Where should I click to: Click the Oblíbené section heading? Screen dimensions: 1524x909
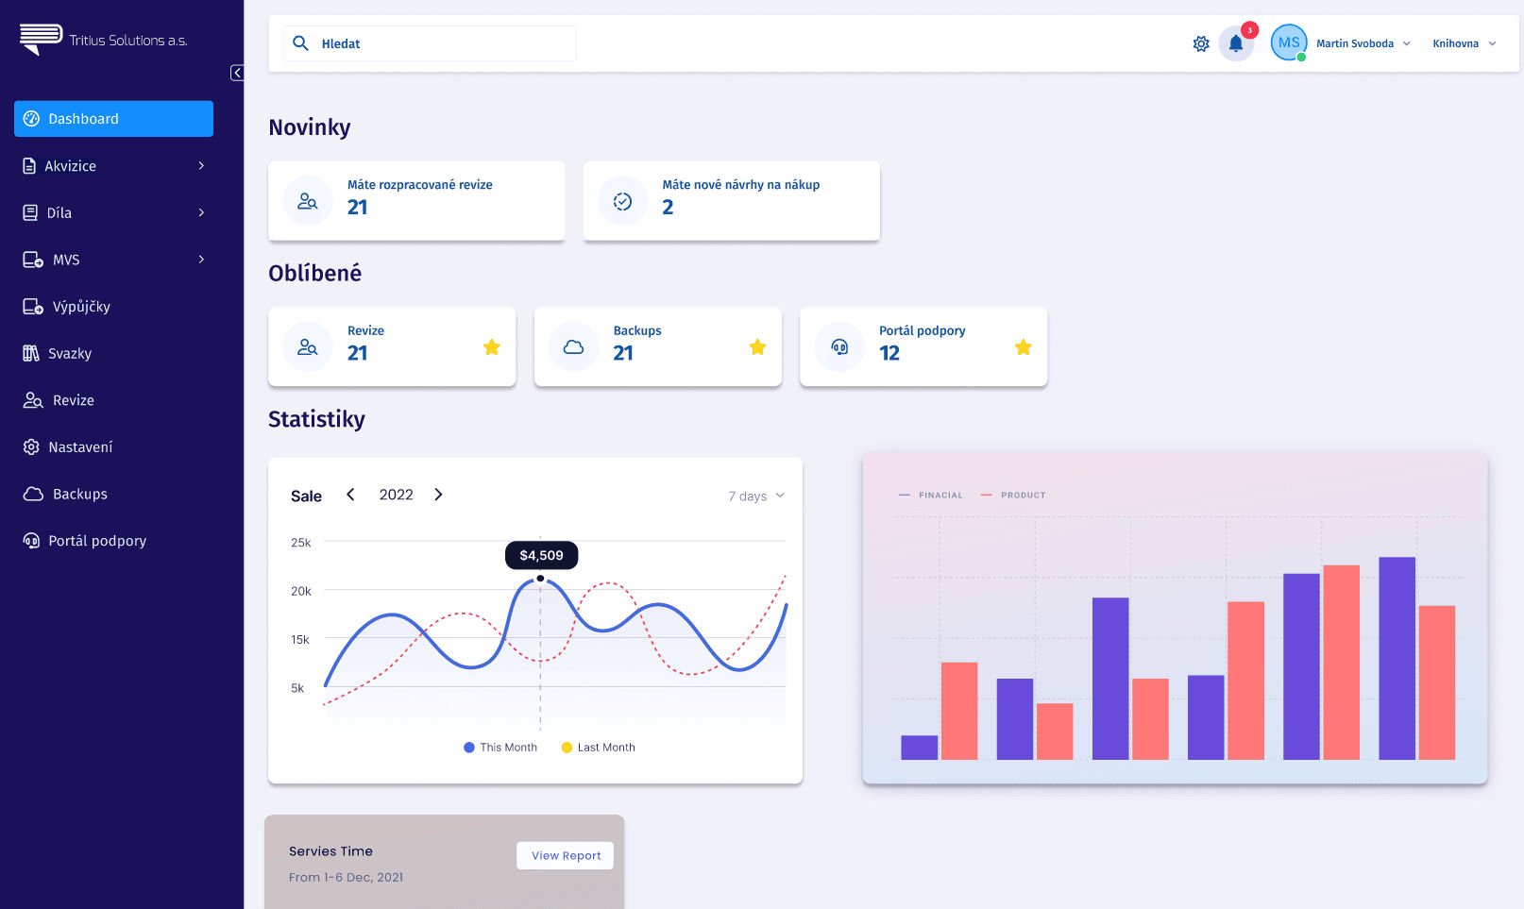pos(314,274)
